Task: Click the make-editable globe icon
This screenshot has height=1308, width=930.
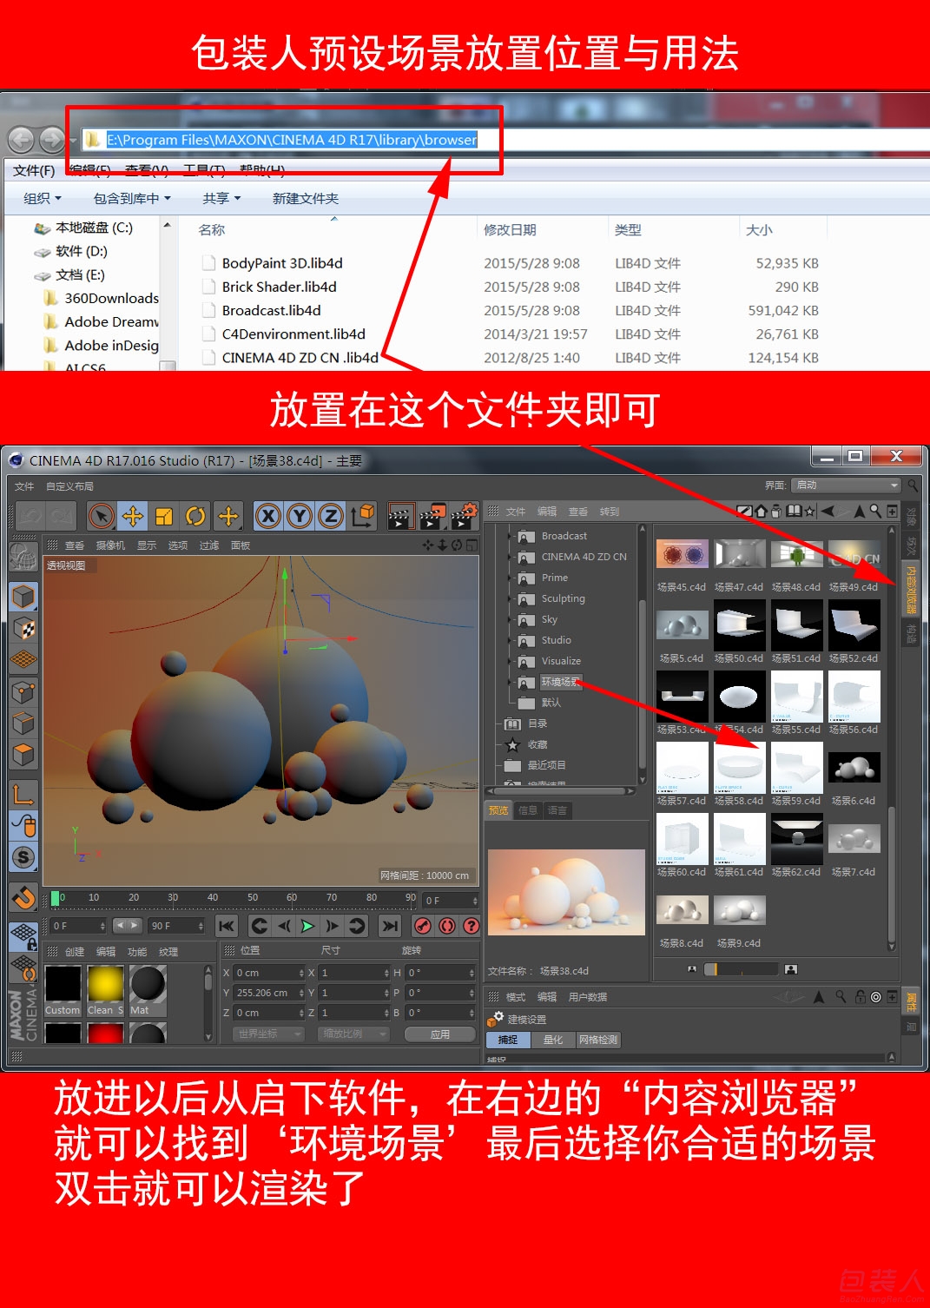Action: click(23, 557)
